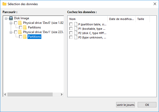Close the Sélection des données dialog
This screenshot has height=112, width=159.
point(155,4)
